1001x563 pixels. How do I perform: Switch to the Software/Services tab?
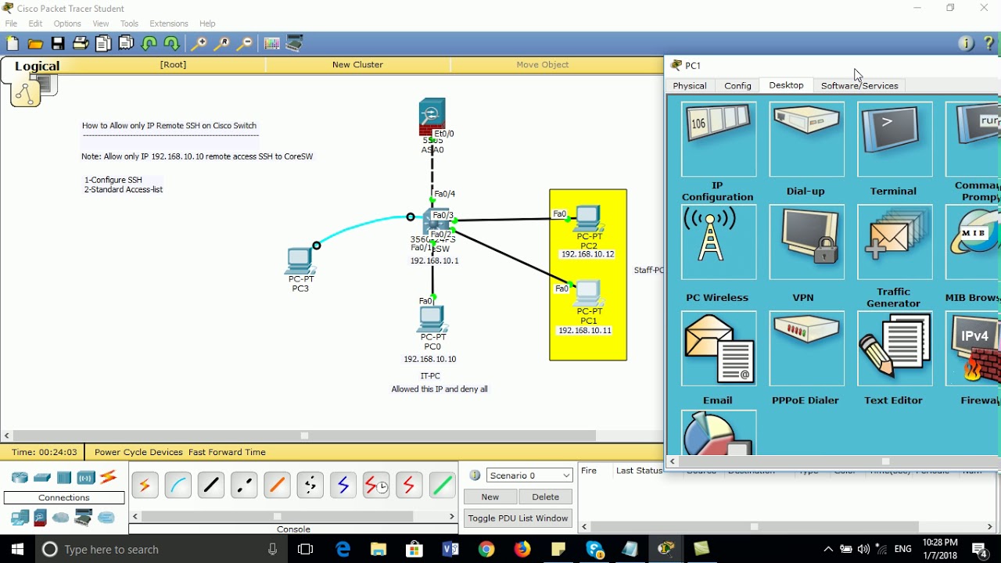point(859,85)
